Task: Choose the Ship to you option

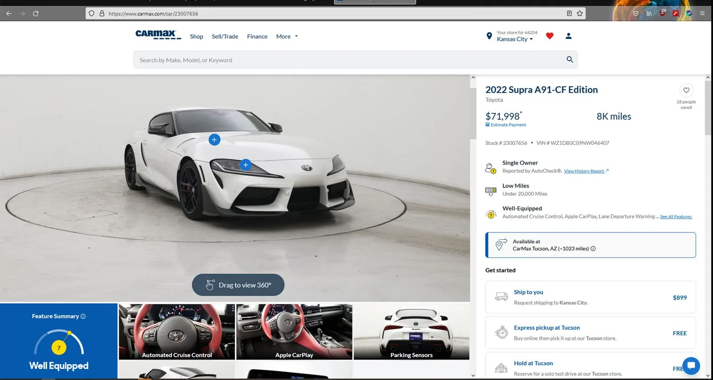Action: (590, 297)
